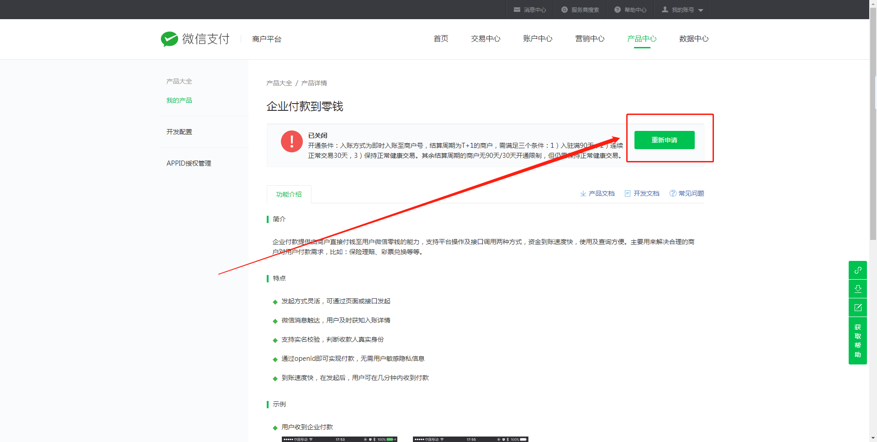877x442 pixels.
Task: Click the 发起方式灵活 feature line
Action: click(x=336, y=301)
